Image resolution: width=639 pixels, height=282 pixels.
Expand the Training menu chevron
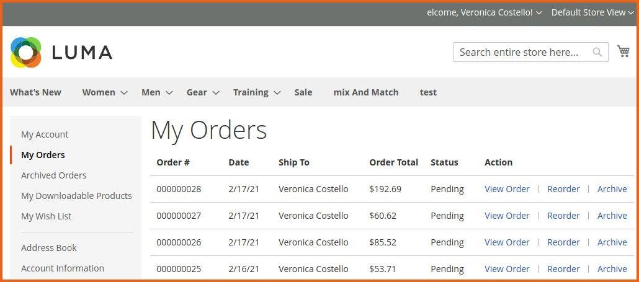[277, 93]
